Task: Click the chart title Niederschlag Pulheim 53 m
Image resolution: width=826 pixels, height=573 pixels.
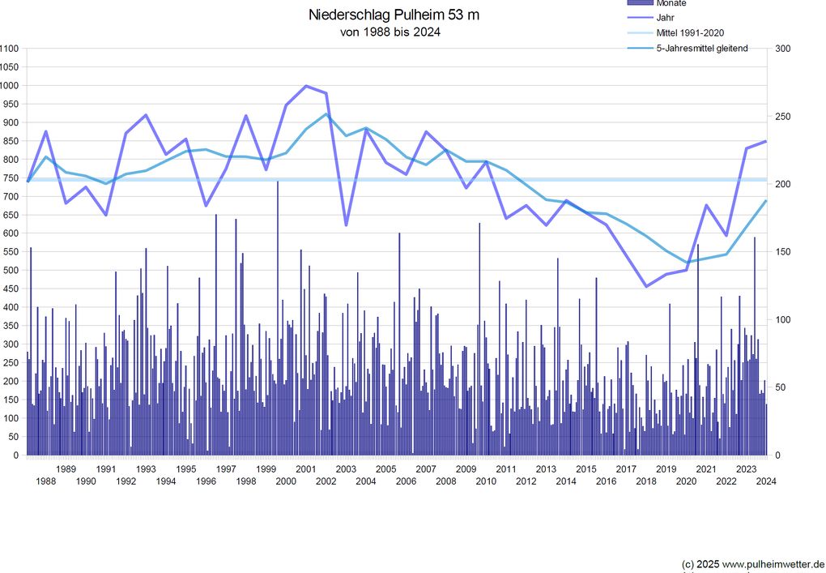Action: (x=394, y=15)
